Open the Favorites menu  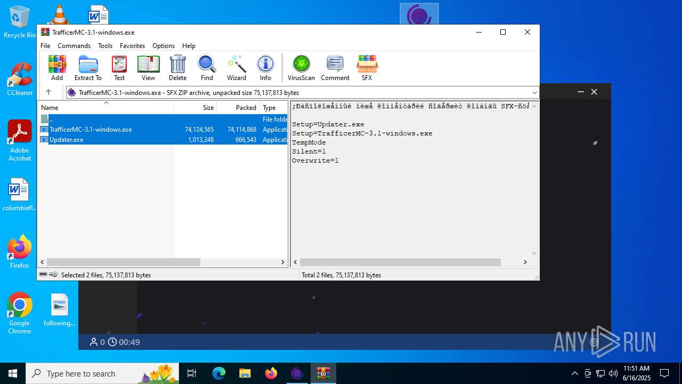(x=132, y=46)
